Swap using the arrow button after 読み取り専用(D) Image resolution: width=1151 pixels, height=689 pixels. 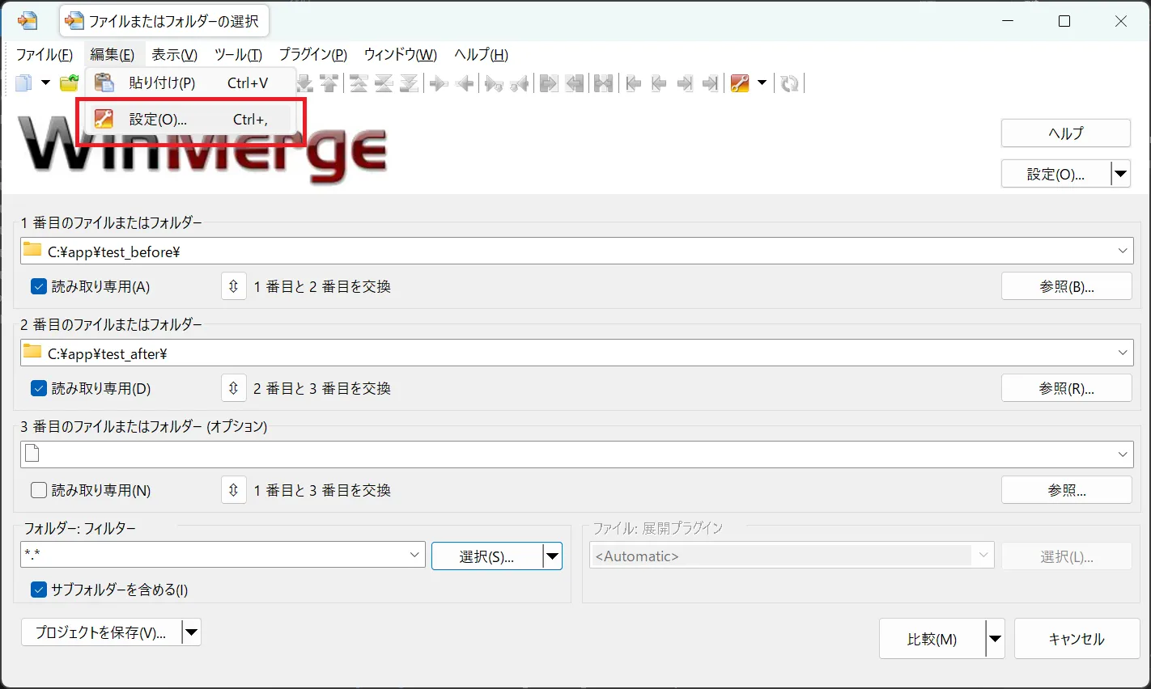(x=234, y=388)
